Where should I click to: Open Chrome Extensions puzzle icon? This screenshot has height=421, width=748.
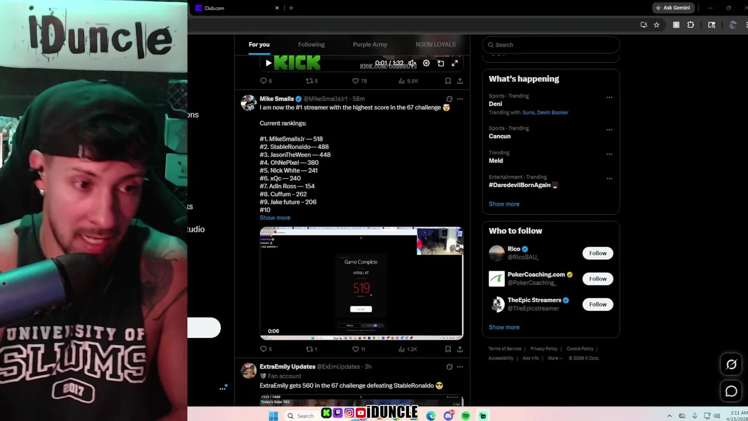pos(691,25)
